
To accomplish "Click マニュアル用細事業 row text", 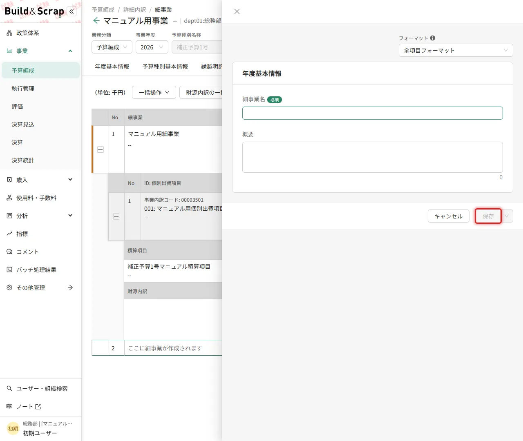I will (154, 134).
